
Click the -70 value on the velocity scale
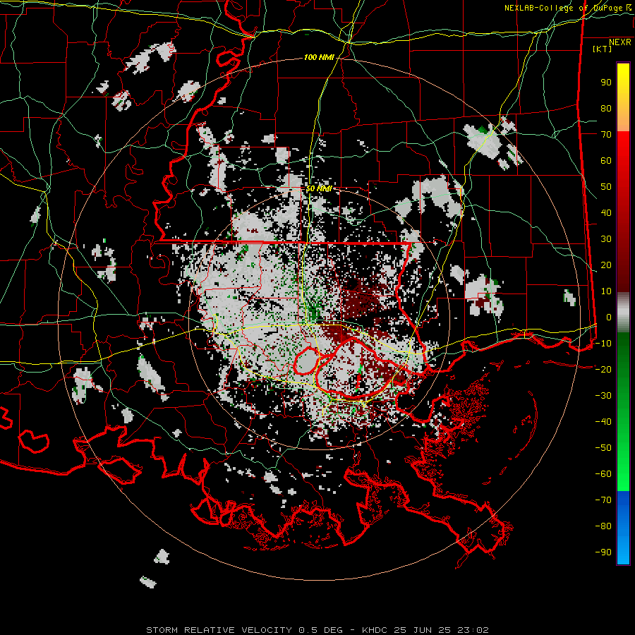(603, 500)
